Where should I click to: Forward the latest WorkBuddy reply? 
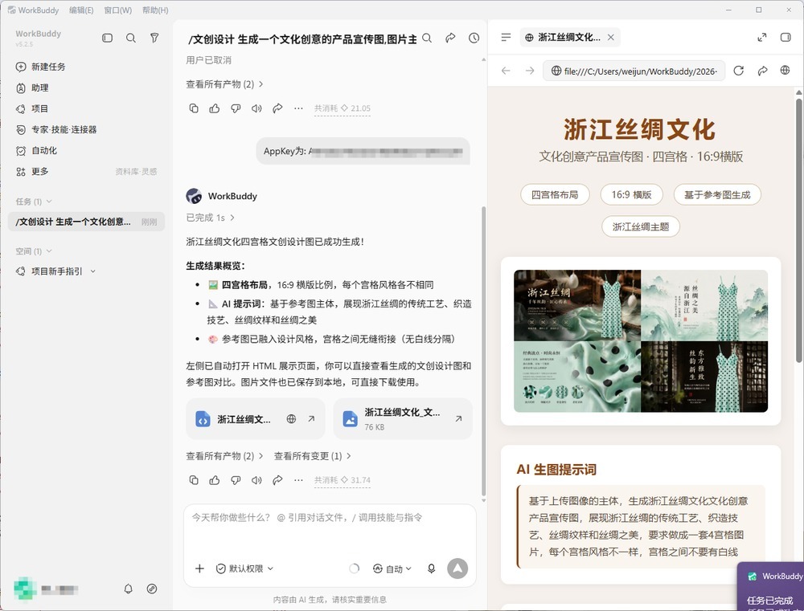pyautogui.click(x=277, y=480)
